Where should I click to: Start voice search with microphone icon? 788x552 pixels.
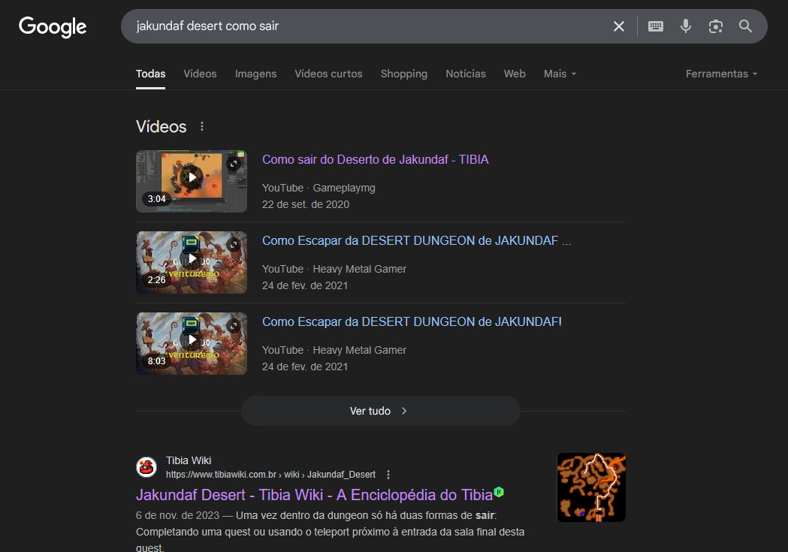coord(686,26)
